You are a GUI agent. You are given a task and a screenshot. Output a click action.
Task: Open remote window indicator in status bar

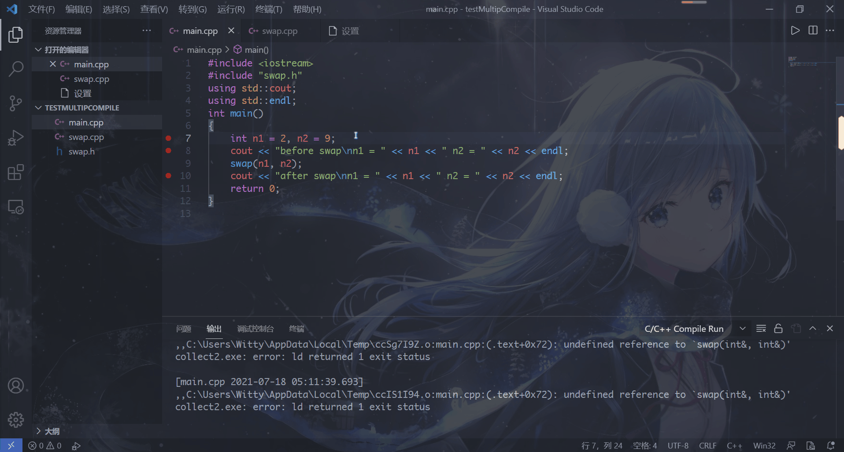[x=11, y=445]
